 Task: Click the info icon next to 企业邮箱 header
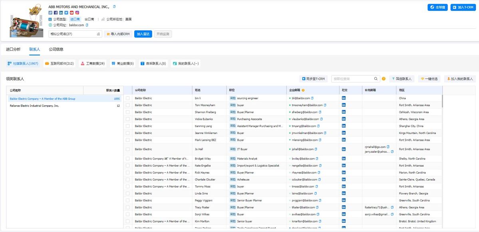pyautogui.click(x=303, y=90)
